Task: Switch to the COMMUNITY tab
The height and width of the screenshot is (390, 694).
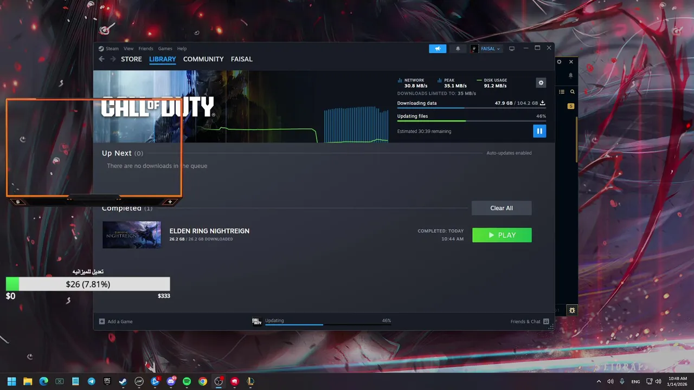Action: [203, 59]
